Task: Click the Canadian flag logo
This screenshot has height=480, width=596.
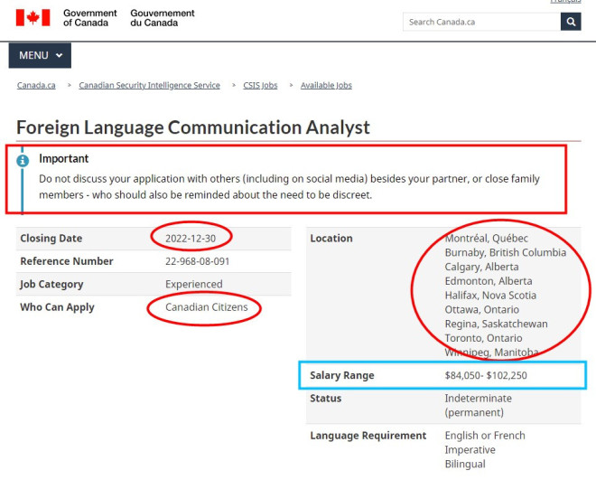Action: click(33, 18)
